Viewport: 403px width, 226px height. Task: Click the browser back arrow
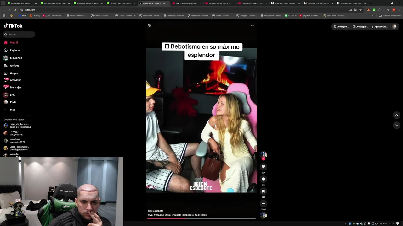point(4,10)
